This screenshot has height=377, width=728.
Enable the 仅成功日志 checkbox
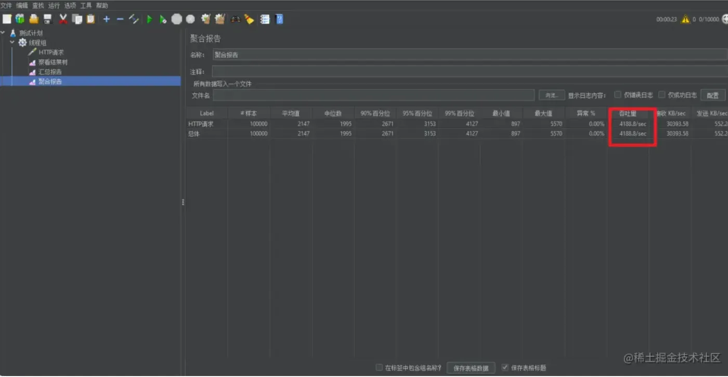click(x=662, y=95)
